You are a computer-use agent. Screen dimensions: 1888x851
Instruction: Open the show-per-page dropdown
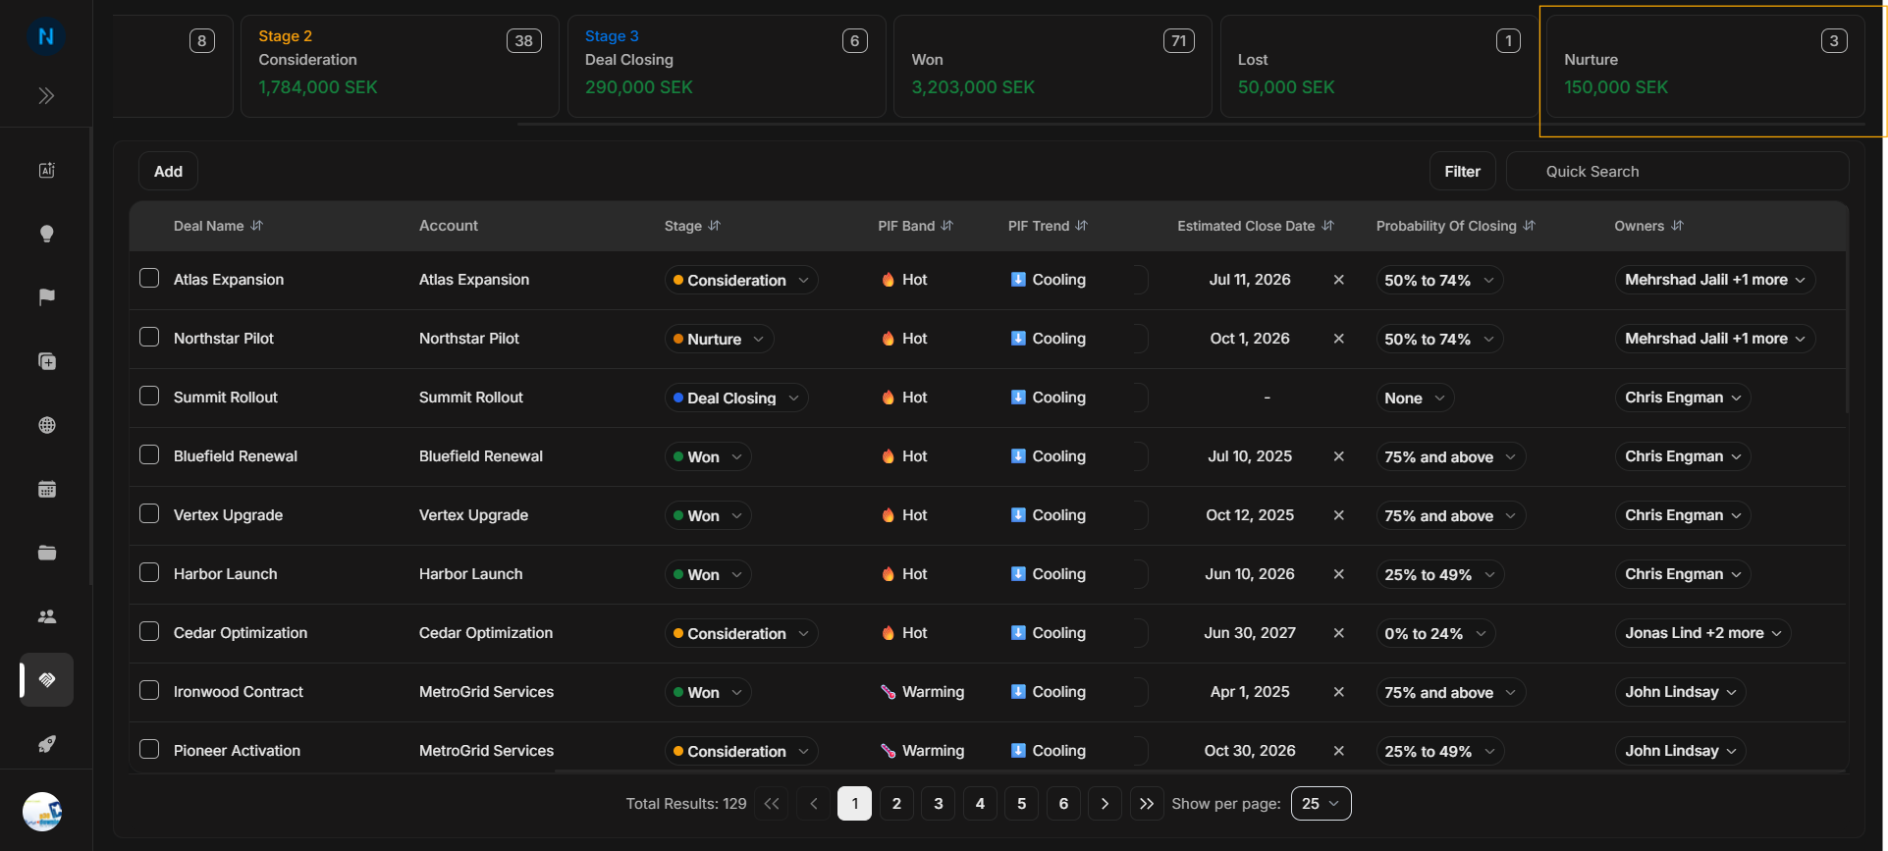pyautogui.click(x=1321, y=803)
